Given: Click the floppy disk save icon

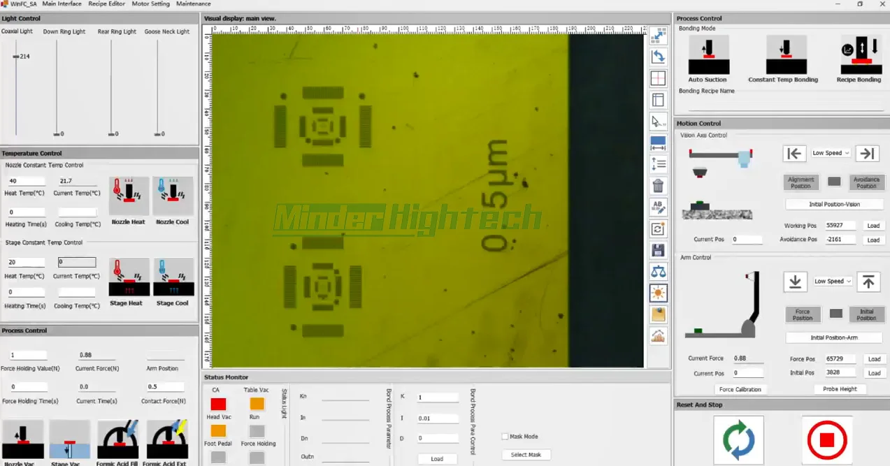Looking at the screenshot, I should tap(658, 250).
